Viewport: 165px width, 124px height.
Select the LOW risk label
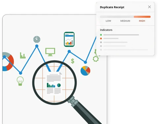(108, 21)
